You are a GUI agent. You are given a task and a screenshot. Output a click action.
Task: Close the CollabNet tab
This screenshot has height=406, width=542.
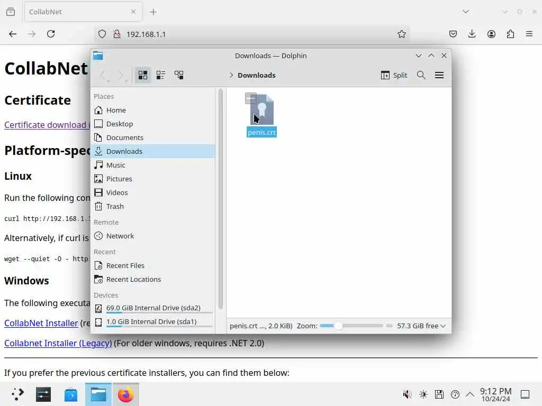[x=133, y=12]
